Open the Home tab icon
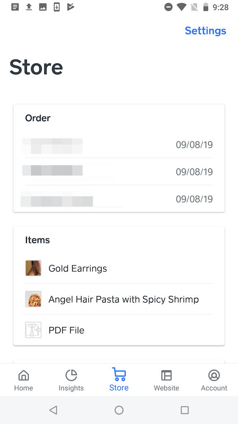Image resolution: width=238 pixels, height=424 pixels. click(x=24, y=375)
